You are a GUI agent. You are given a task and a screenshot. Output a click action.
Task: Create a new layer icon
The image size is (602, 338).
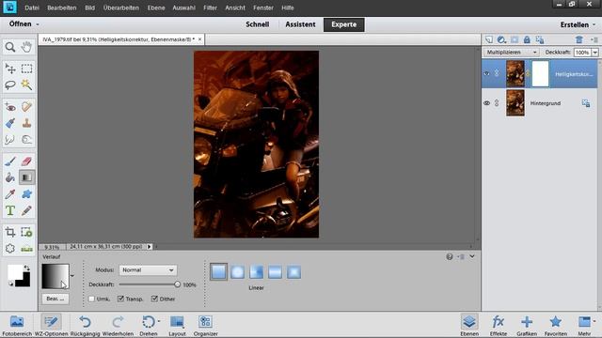(x=489, y=39)
